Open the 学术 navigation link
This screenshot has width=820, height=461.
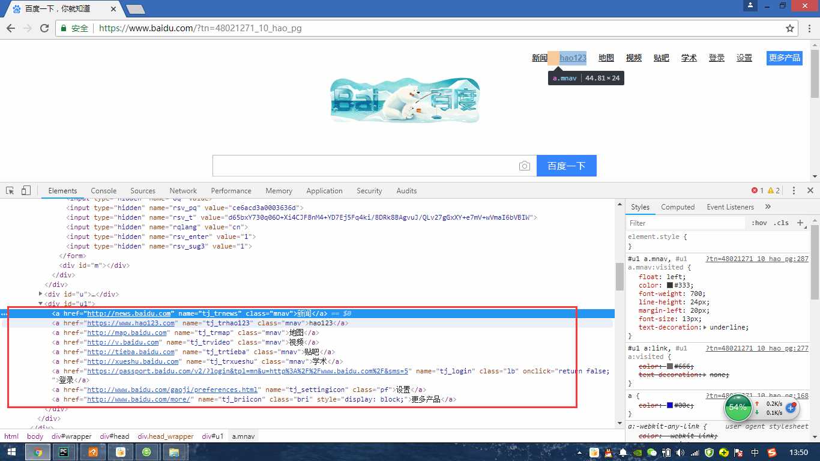[689, 58]
